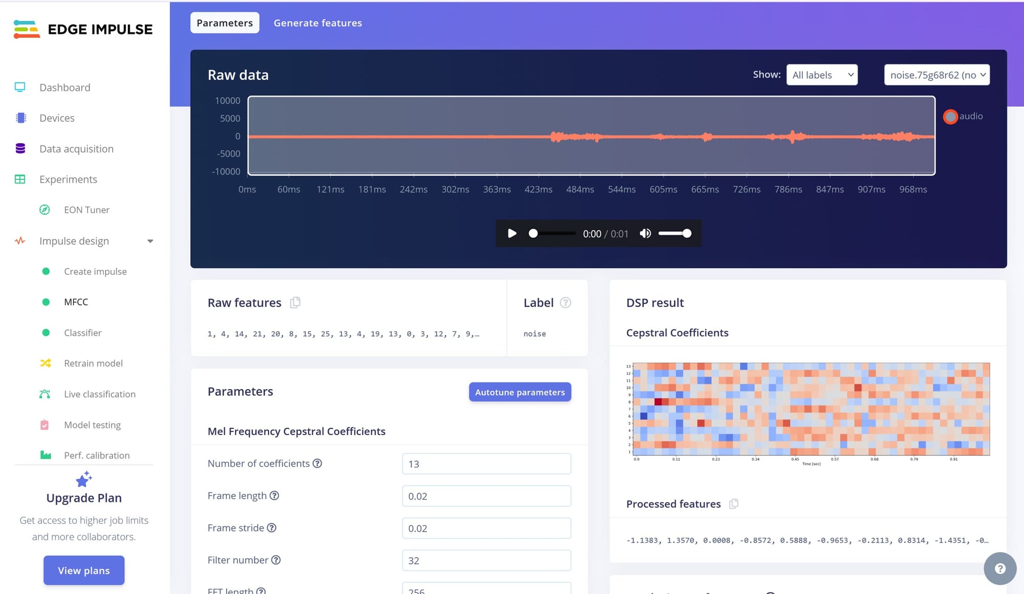The height and width of the screenshot is (594, 1024).
Task: Click the Frame stride input field
Action: tap(486, 528)
